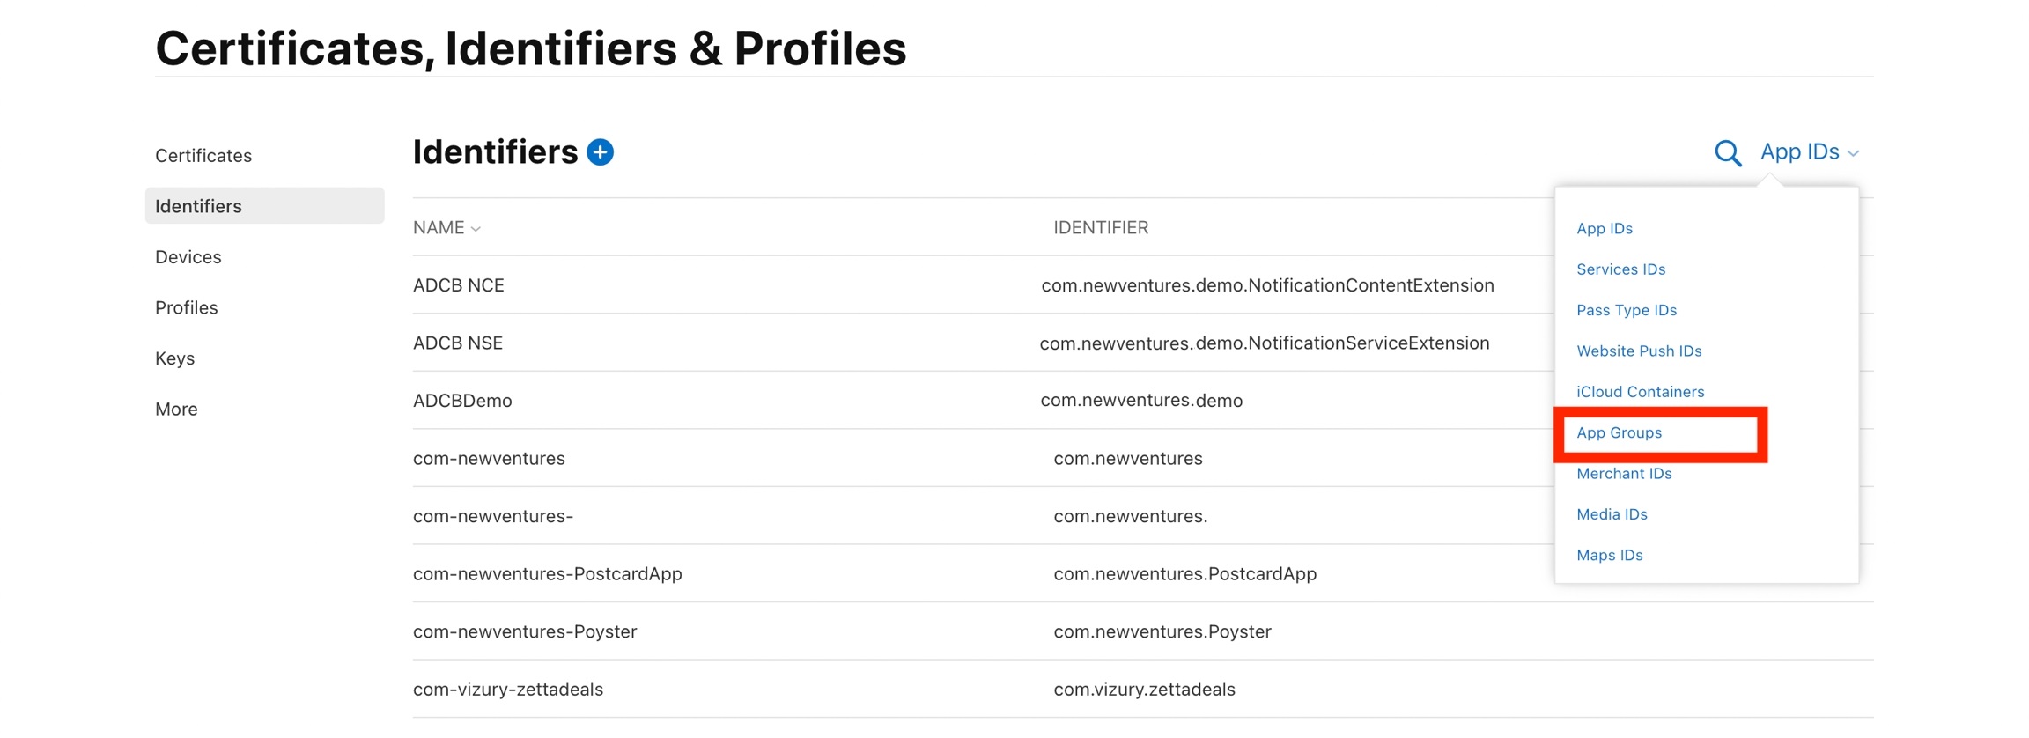Go to Profiles in the sidebar
The image size is (2029, 738).
tap(187, 307)
